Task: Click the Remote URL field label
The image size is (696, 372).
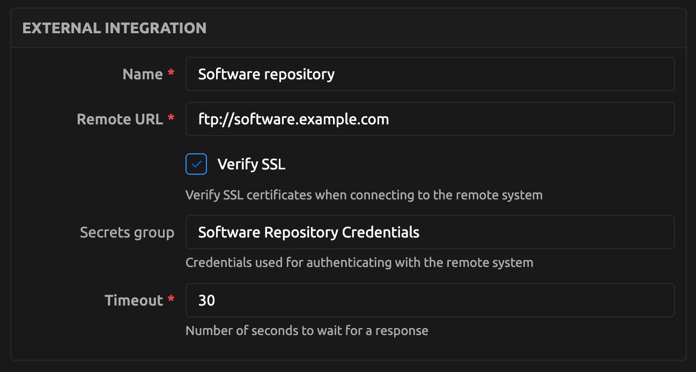Action: 120,119
